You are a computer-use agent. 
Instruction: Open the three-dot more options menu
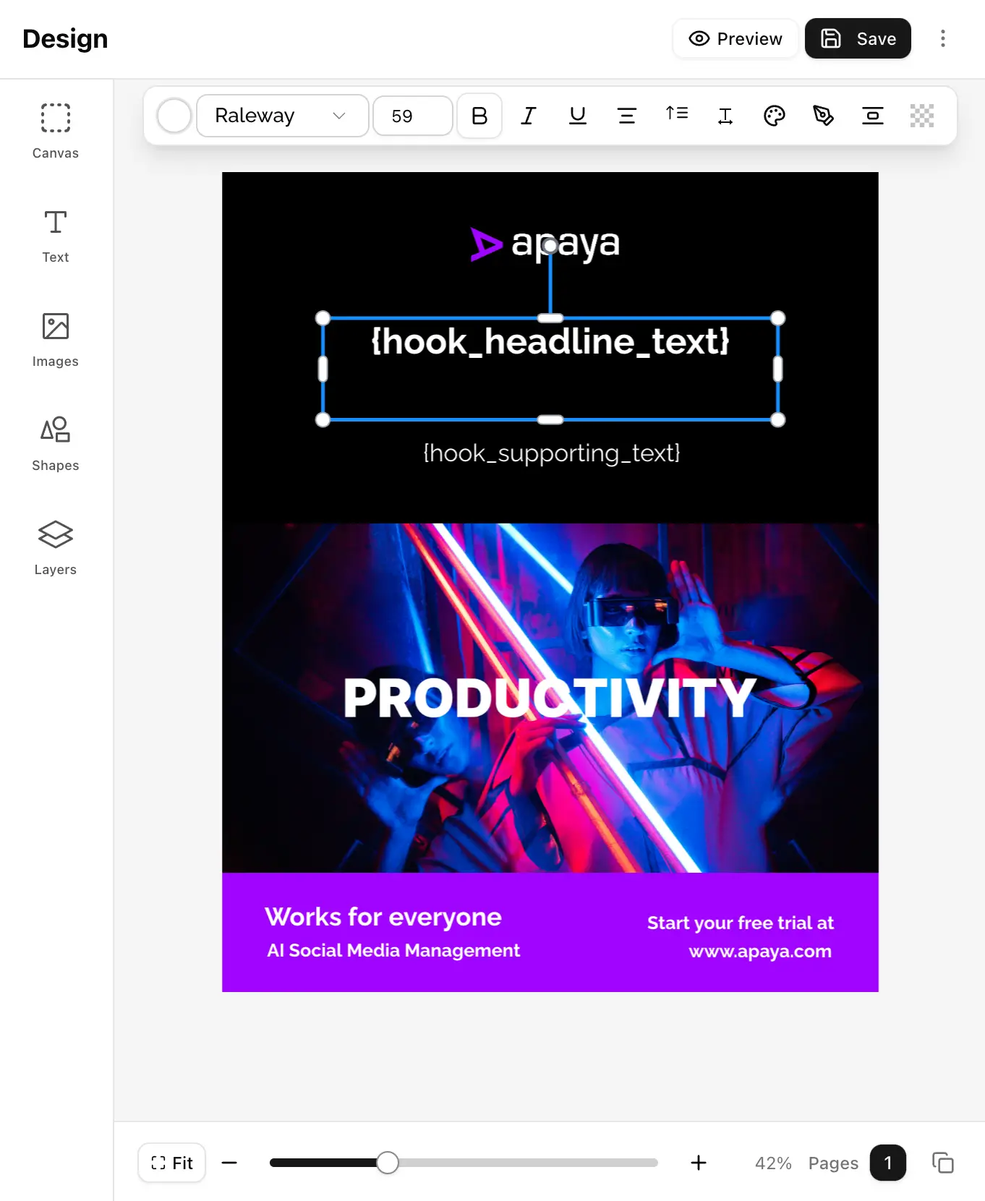[942, 38]
